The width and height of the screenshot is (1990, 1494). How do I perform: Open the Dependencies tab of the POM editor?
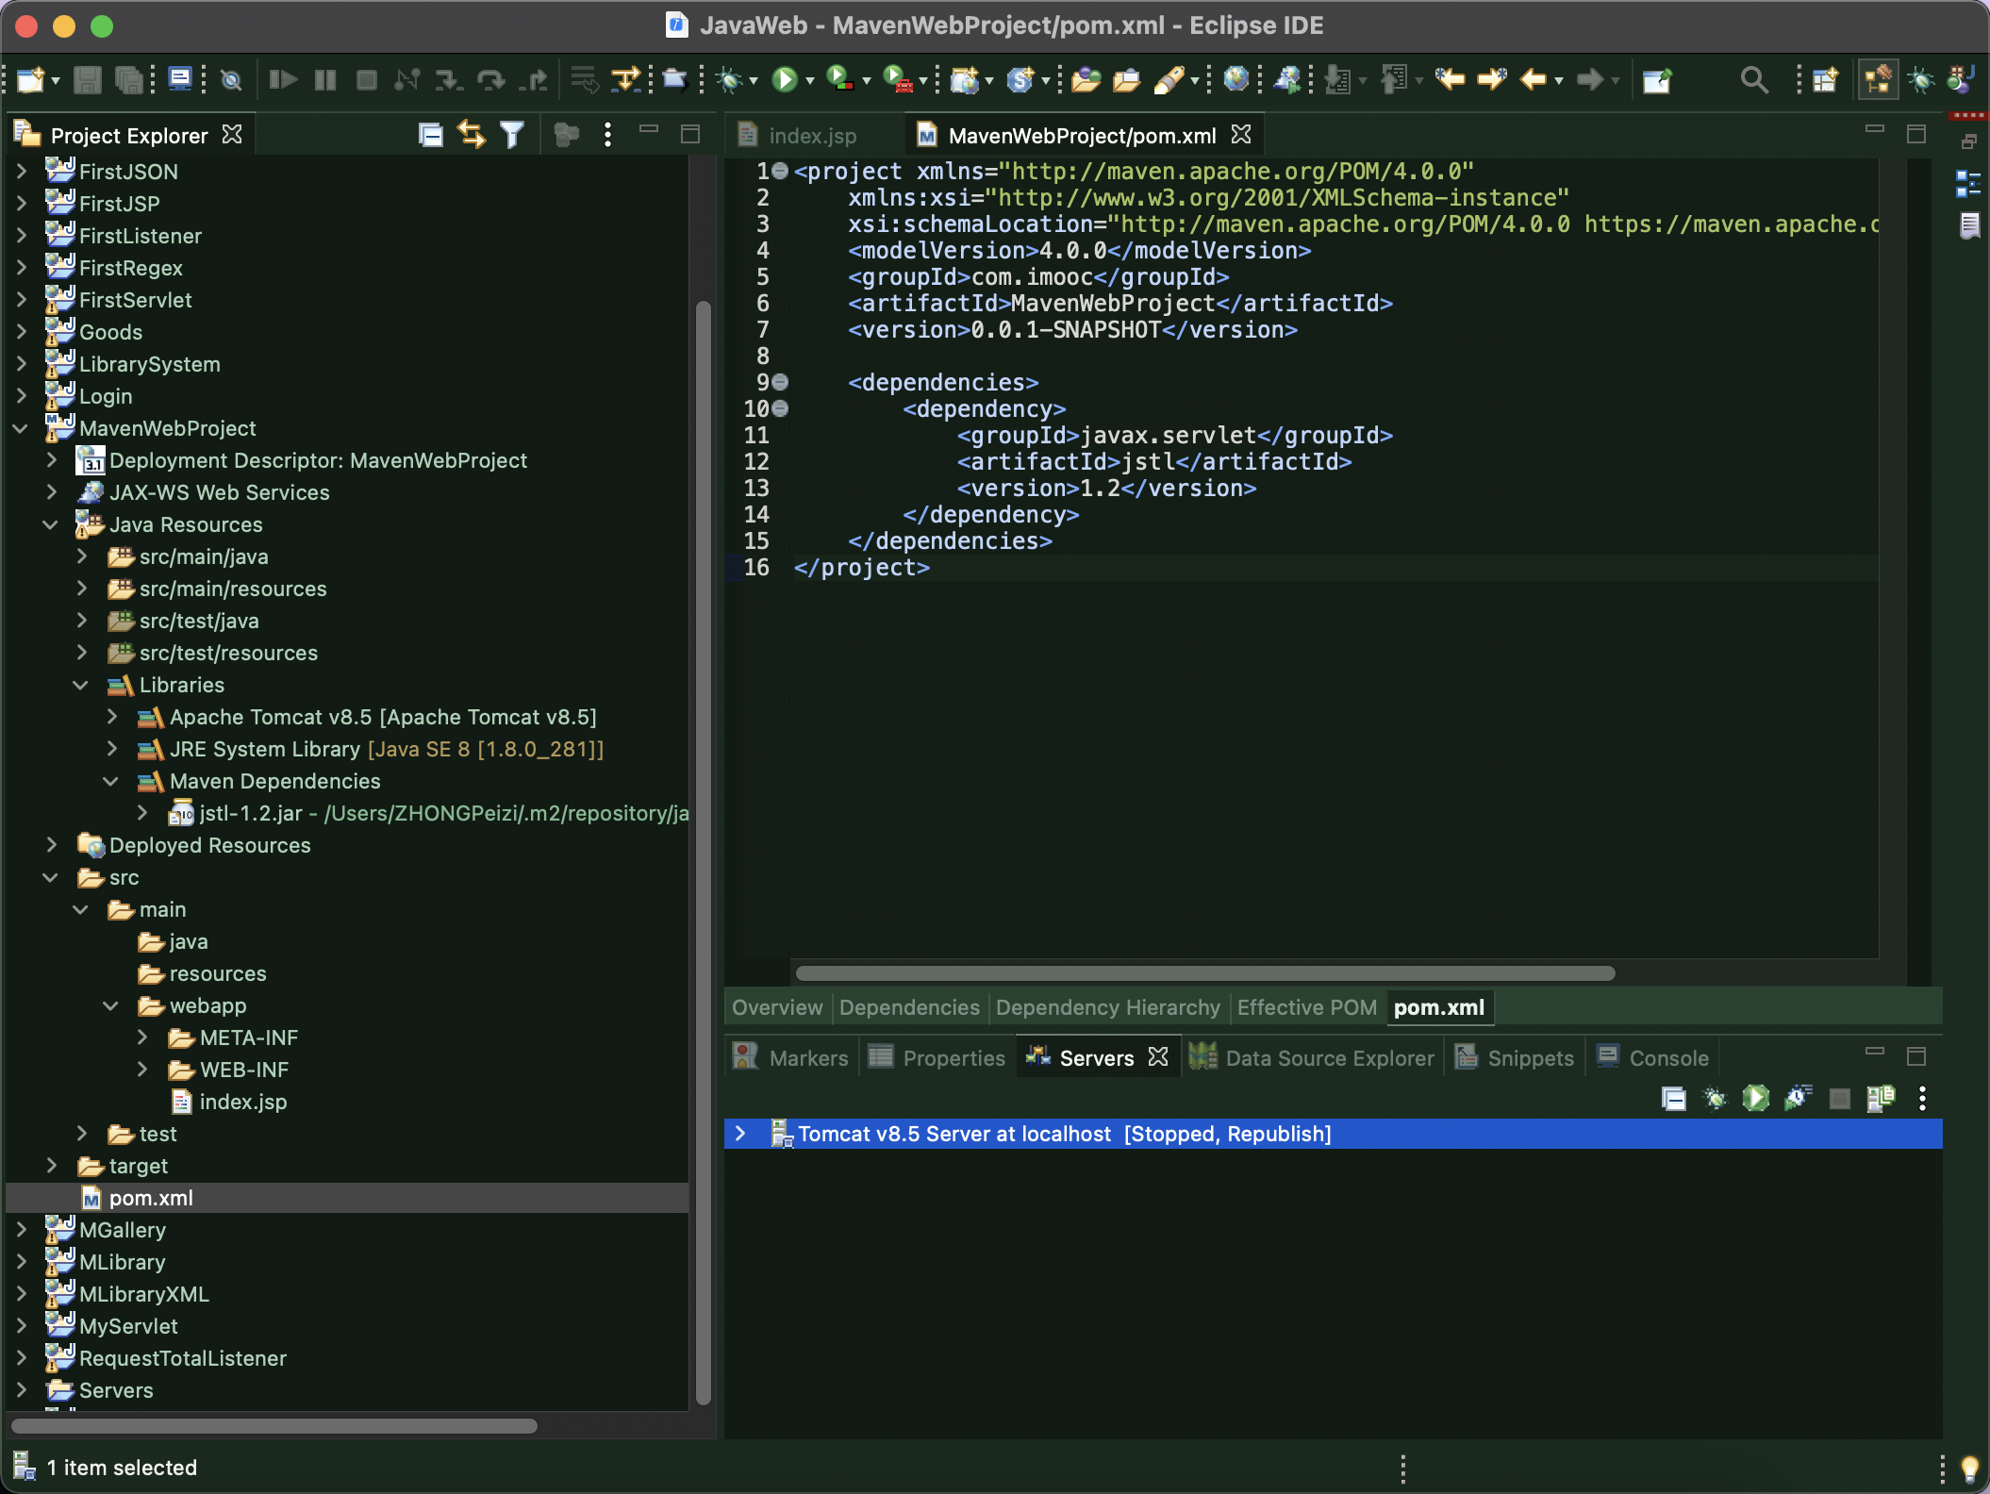click(x=909, y=1008)
